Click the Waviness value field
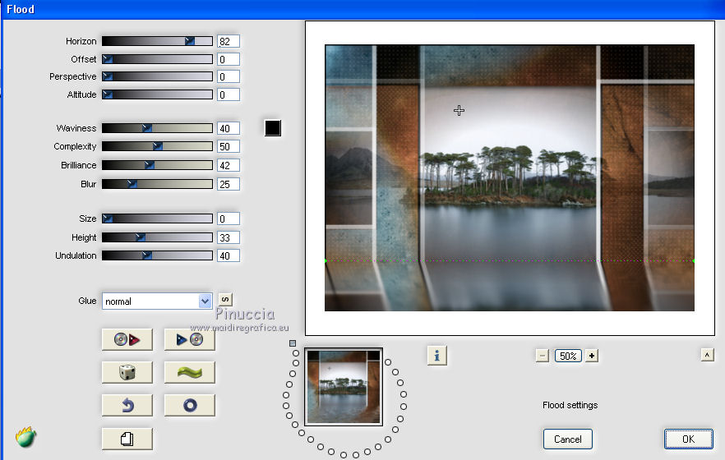The width and height of the screenshot is (725, 460). click(x=228, y=128)
